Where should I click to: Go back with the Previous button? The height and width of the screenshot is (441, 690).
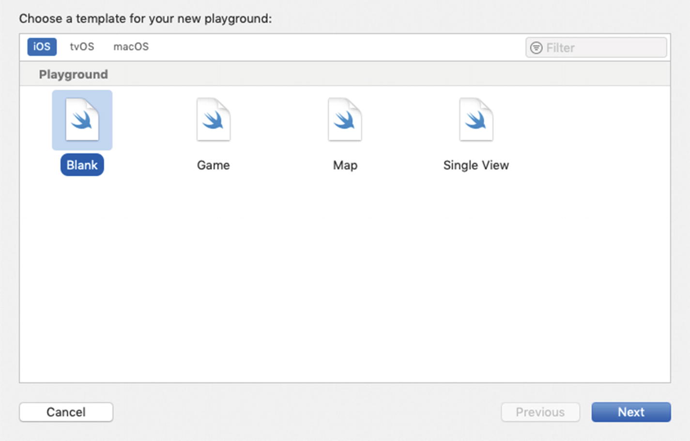[540, 412]
